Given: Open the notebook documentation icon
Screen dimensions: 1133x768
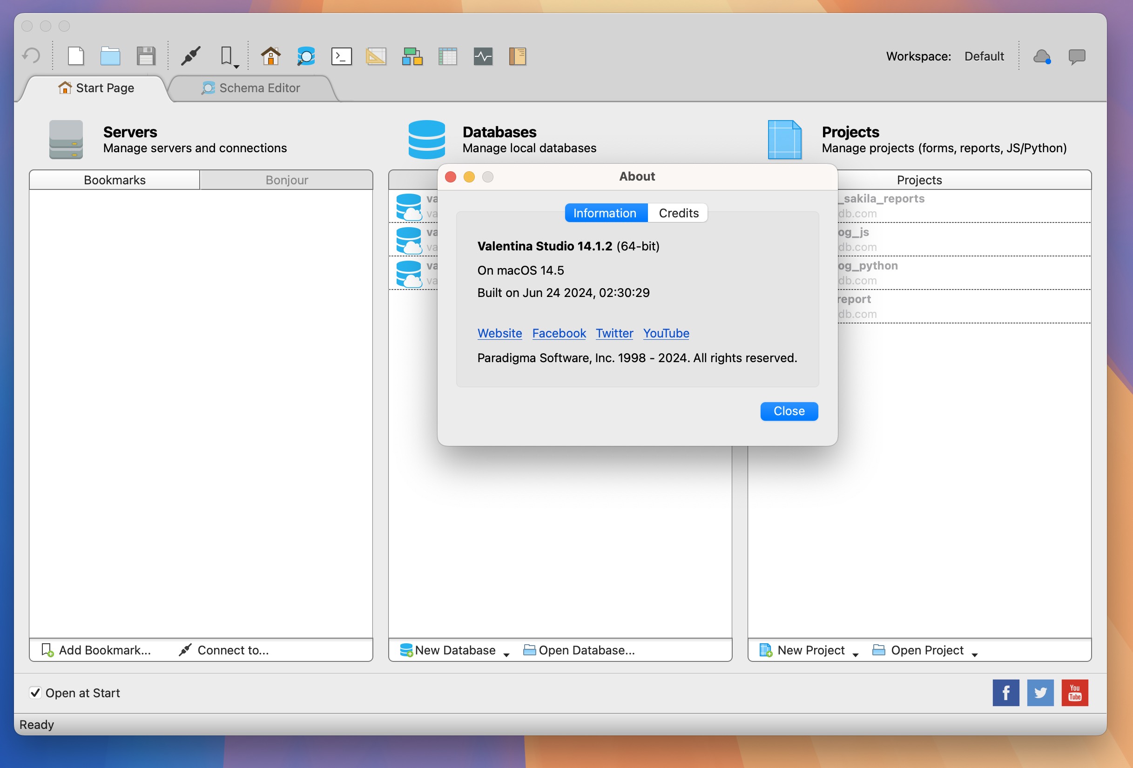Looking at the screenshot, I should click(x=517, y=56).
